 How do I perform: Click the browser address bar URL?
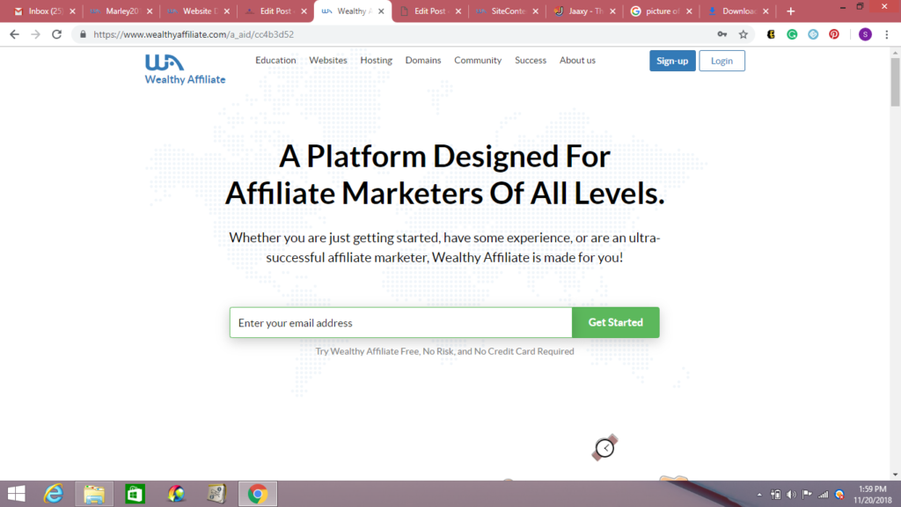pos(194,34)
